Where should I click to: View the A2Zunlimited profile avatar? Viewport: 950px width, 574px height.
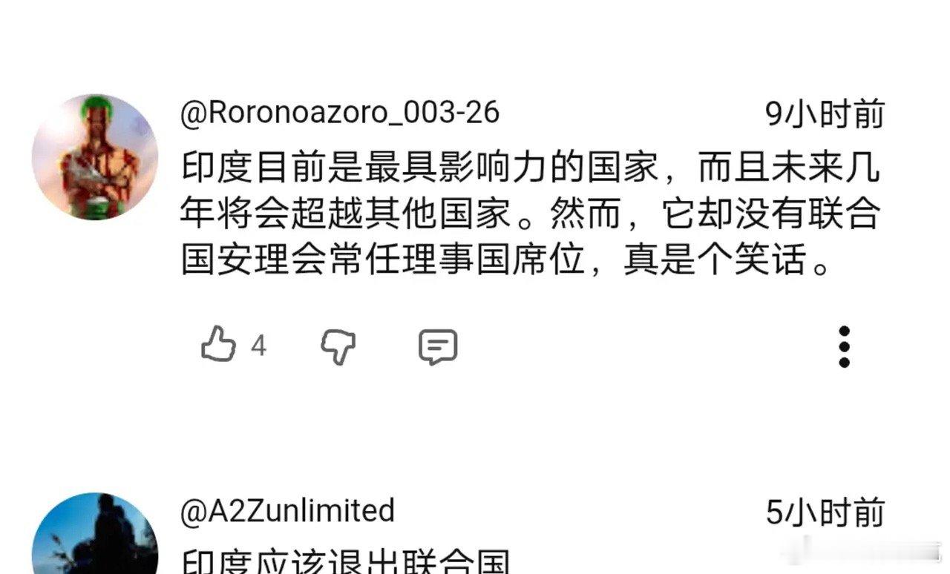[95, 534]
